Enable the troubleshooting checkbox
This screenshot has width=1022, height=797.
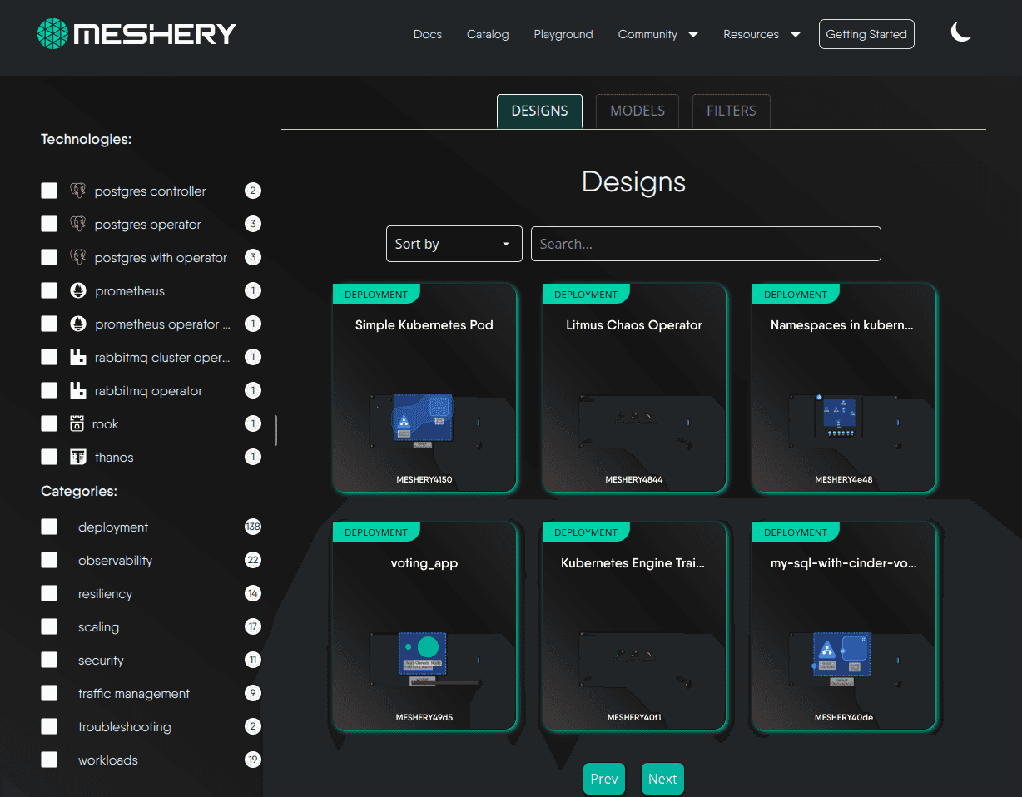[x=49, y=726]
